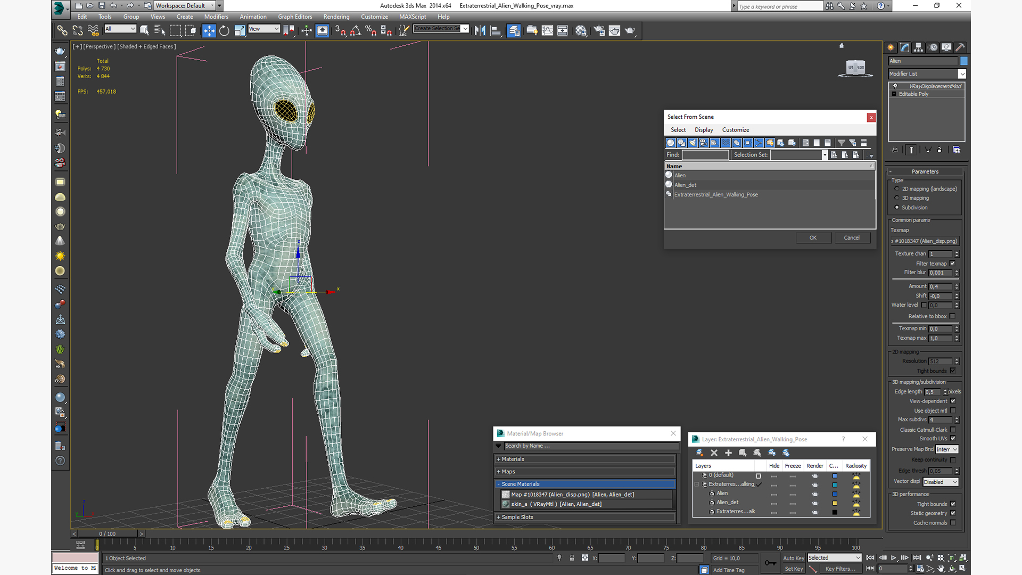
Task: Toggle the Static geometry checkbox
Action: click(953, 513)
